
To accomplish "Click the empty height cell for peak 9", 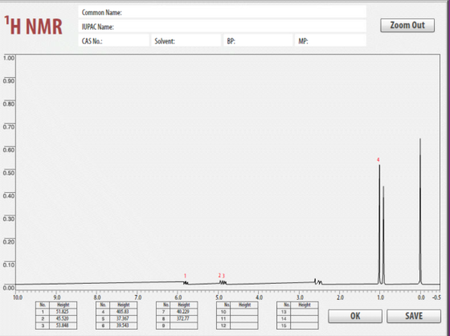I will click(184, 326).
